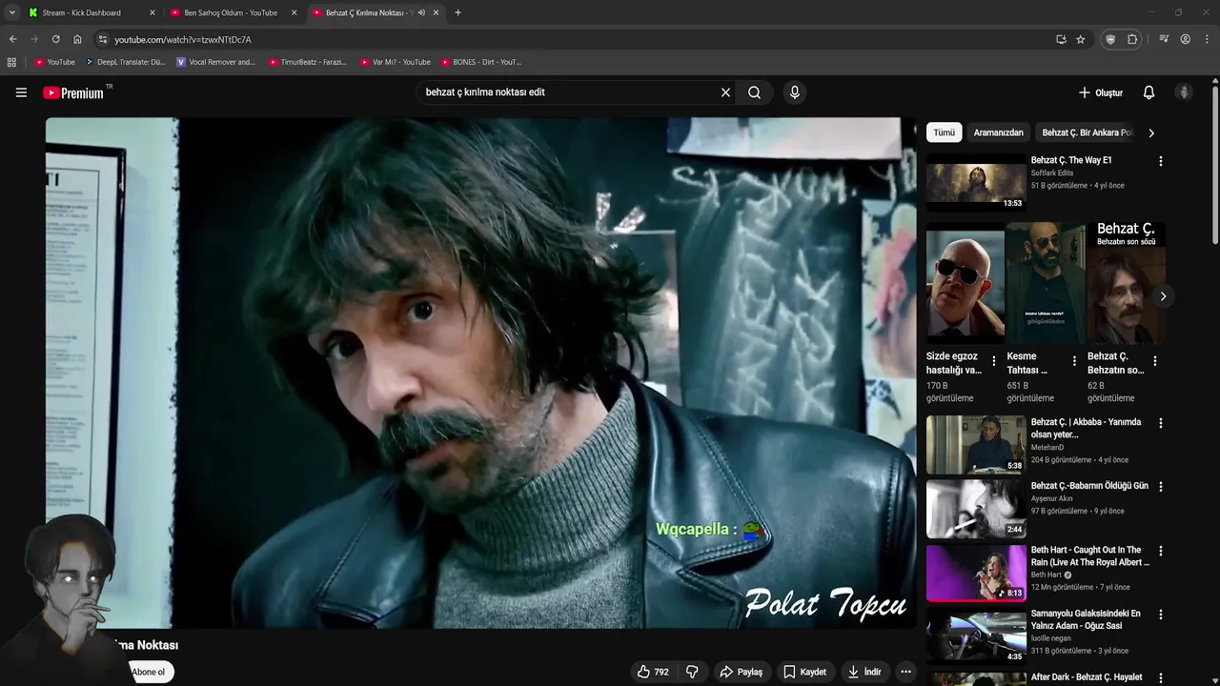Download video using İndir button
The image size is (1220, 686).
(864, 672)
